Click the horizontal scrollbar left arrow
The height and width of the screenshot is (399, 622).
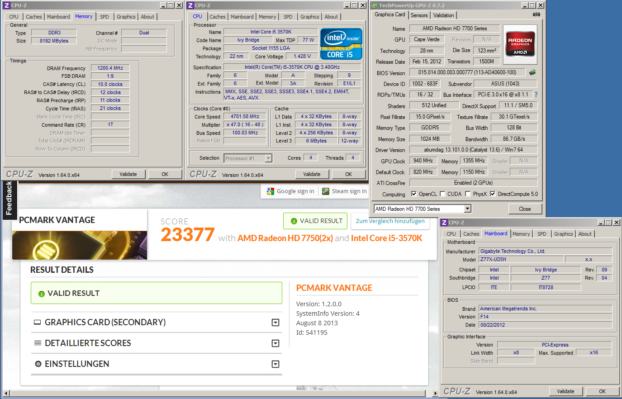click(6, 394)
